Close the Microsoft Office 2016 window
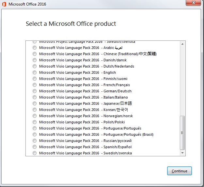 [194, 3]
